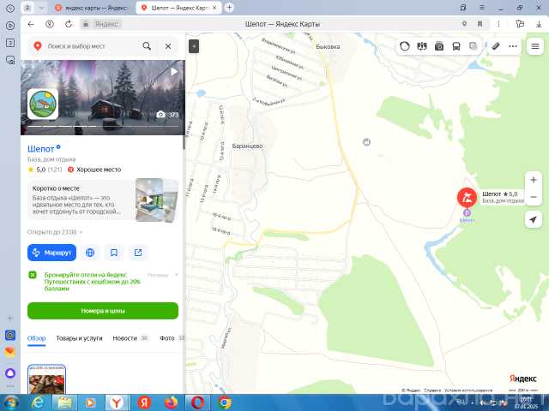Open the Yandex home button in toolbar

[50, 24]
